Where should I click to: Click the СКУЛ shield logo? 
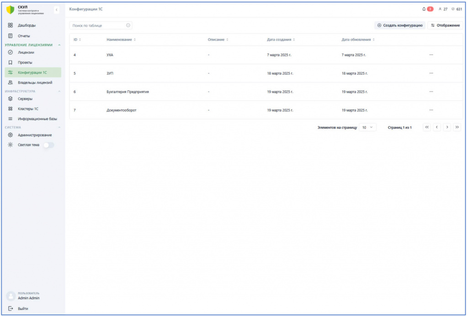pyautogui.click(x=11, y=10)
